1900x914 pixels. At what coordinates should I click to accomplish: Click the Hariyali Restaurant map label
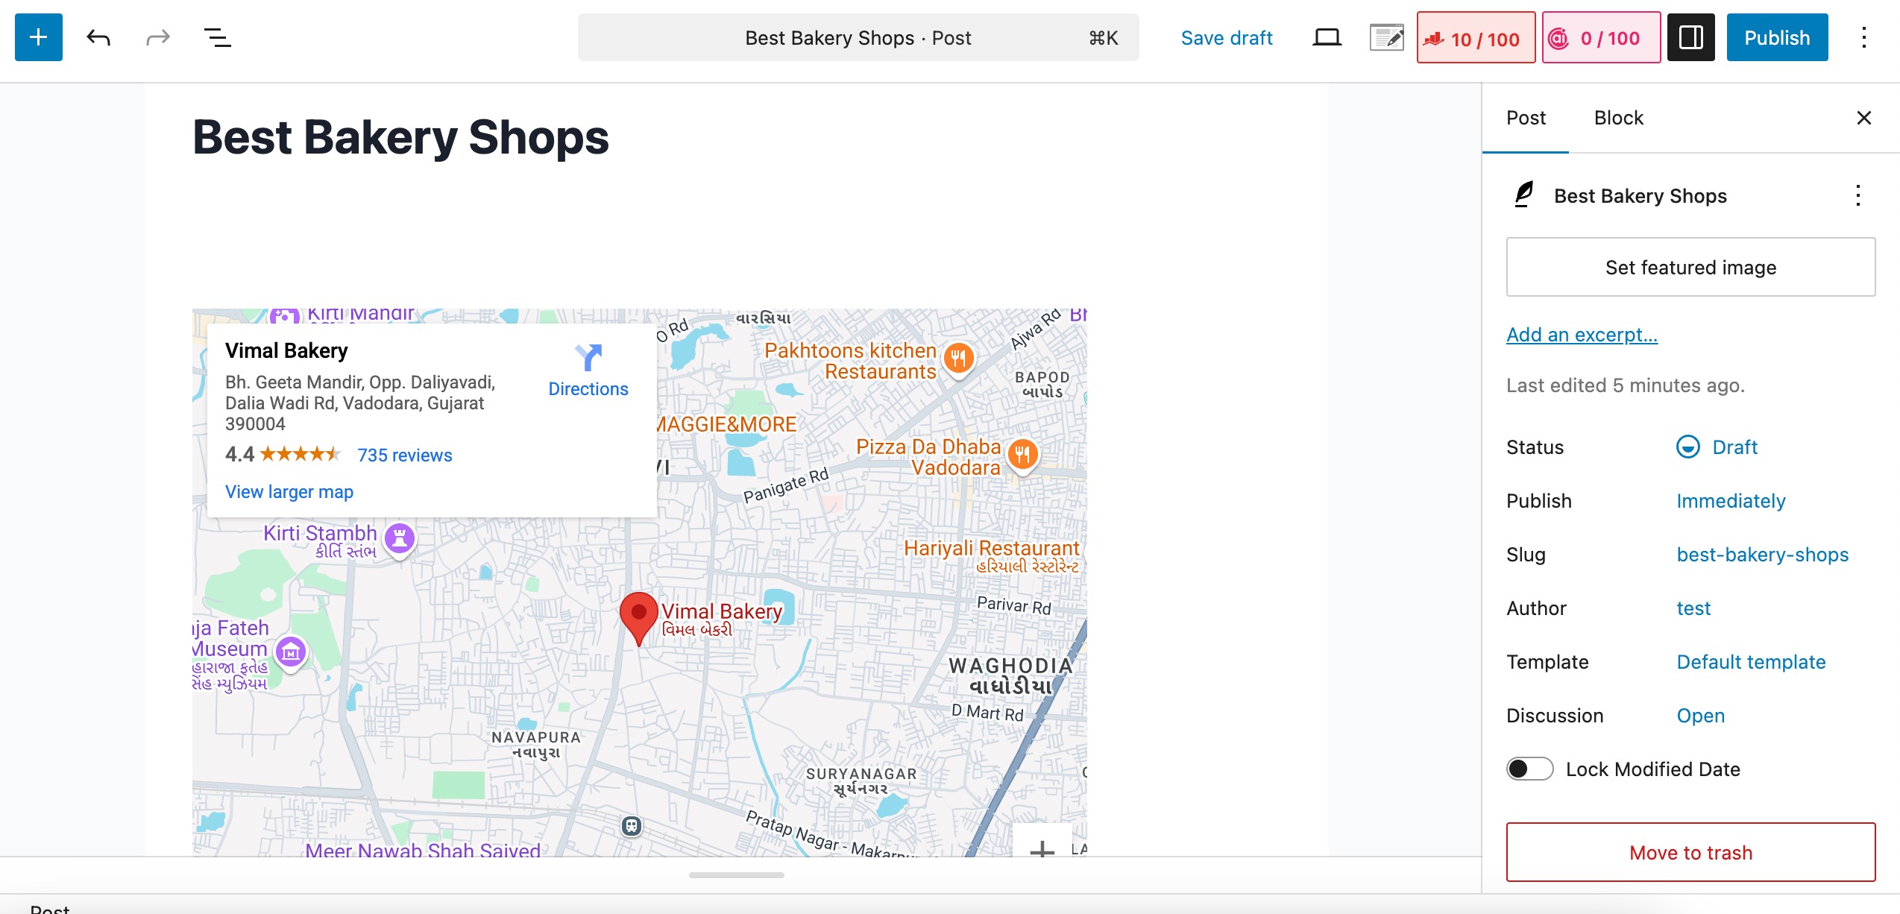click(x=991, y=557)
